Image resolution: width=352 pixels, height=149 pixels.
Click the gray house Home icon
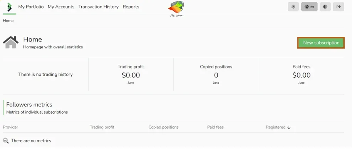(10, 42)
